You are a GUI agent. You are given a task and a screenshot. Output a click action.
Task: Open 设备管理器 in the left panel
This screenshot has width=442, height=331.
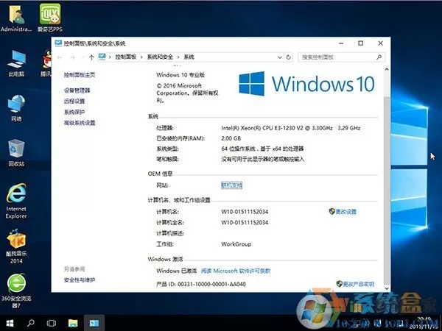pos(77,90)
